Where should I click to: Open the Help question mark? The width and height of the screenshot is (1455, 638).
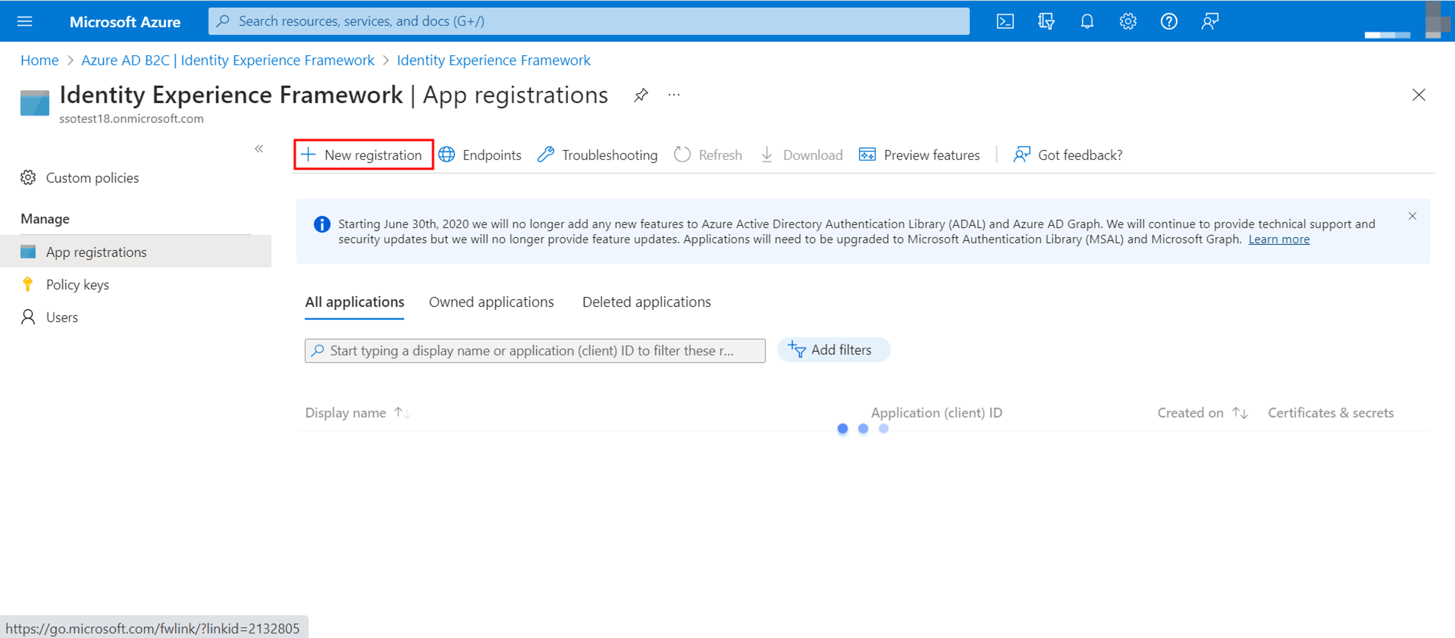click(x=1169, y=22)
